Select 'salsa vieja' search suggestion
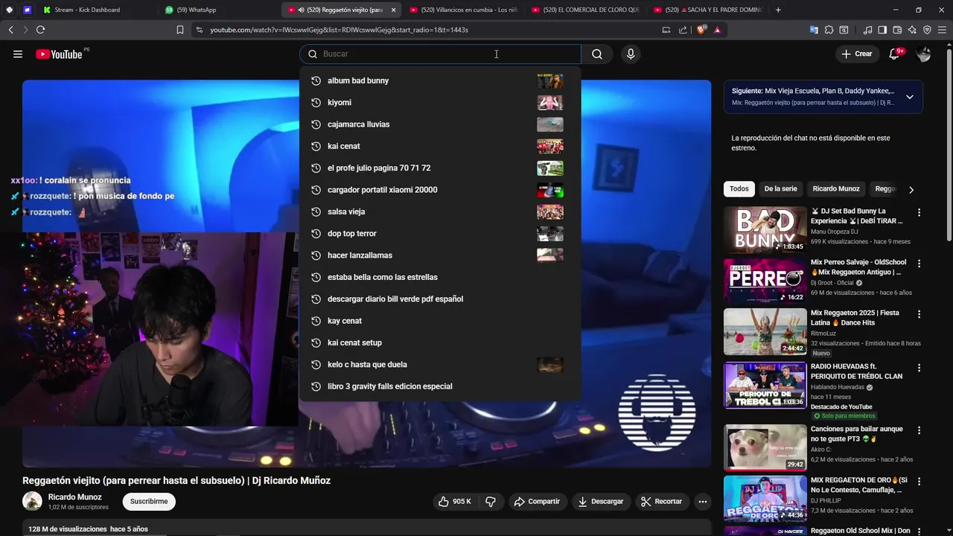Viewport: 953px width, 536px height. coord(440,211)
